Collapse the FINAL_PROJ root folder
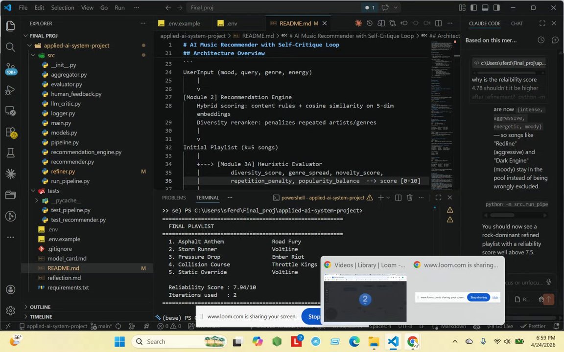The width and height of the screenshot is (564, 352). point(25,36)
